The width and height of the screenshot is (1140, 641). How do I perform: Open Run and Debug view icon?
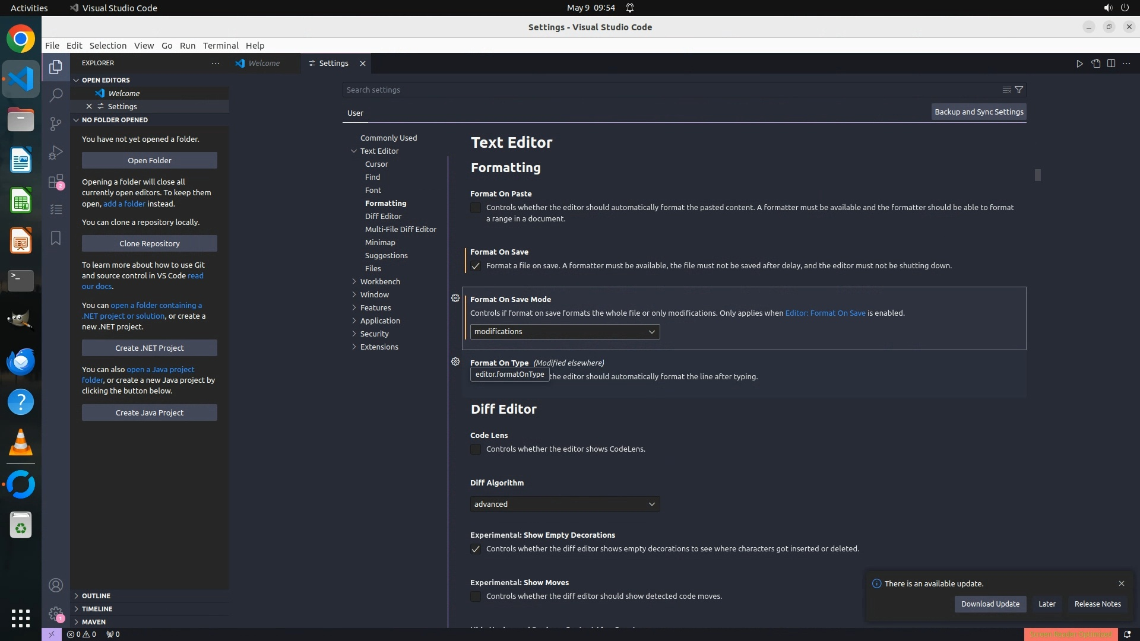(56, 153)
